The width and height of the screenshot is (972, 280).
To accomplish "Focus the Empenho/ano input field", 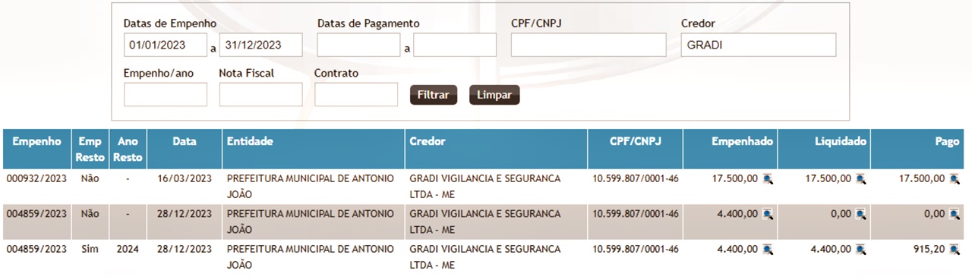I will point(166,94).
